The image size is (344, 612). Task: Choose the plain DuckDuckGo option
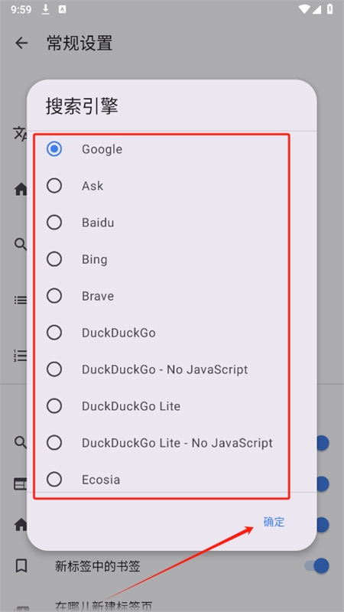click(x=54, y=333)
